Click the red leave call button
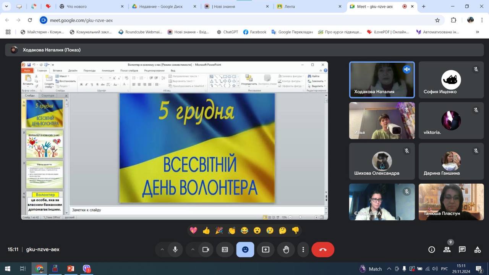The height and width of the screenshot is (275, 489). click(323, 249)
